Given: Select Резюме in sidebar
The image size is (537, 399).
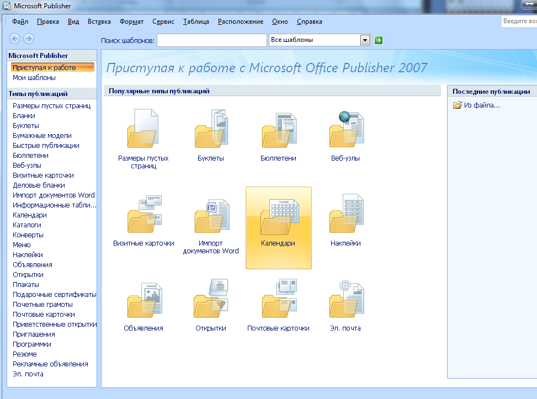Looking at the screenshot, I should coord(25,354).
